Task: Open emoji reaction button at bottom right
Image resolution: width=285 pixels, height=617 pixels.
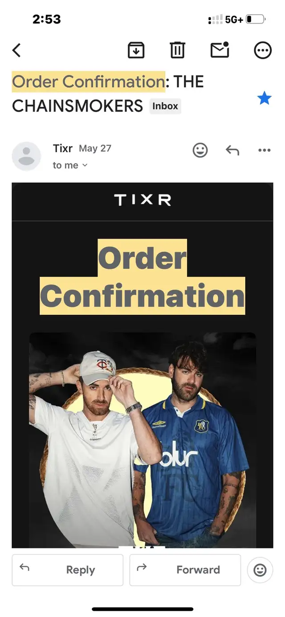Action: (260, 570)
